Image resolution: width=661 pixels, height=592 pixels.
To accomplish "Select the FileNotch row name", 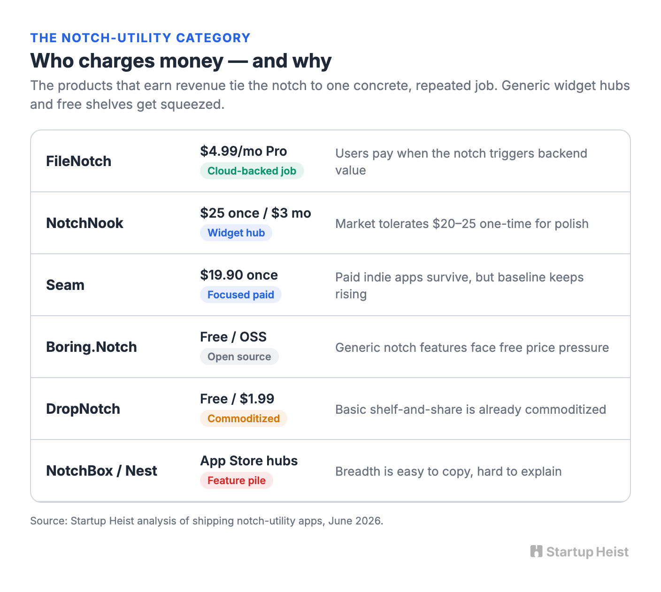I will coord(79,161).
